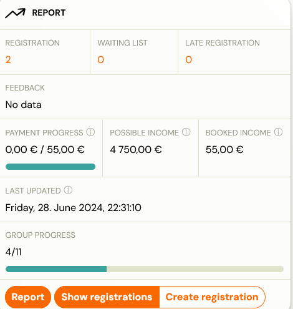Viewport: 293px width, 309px height.
Task: Click the Feedback No data text
Action: 24,105
